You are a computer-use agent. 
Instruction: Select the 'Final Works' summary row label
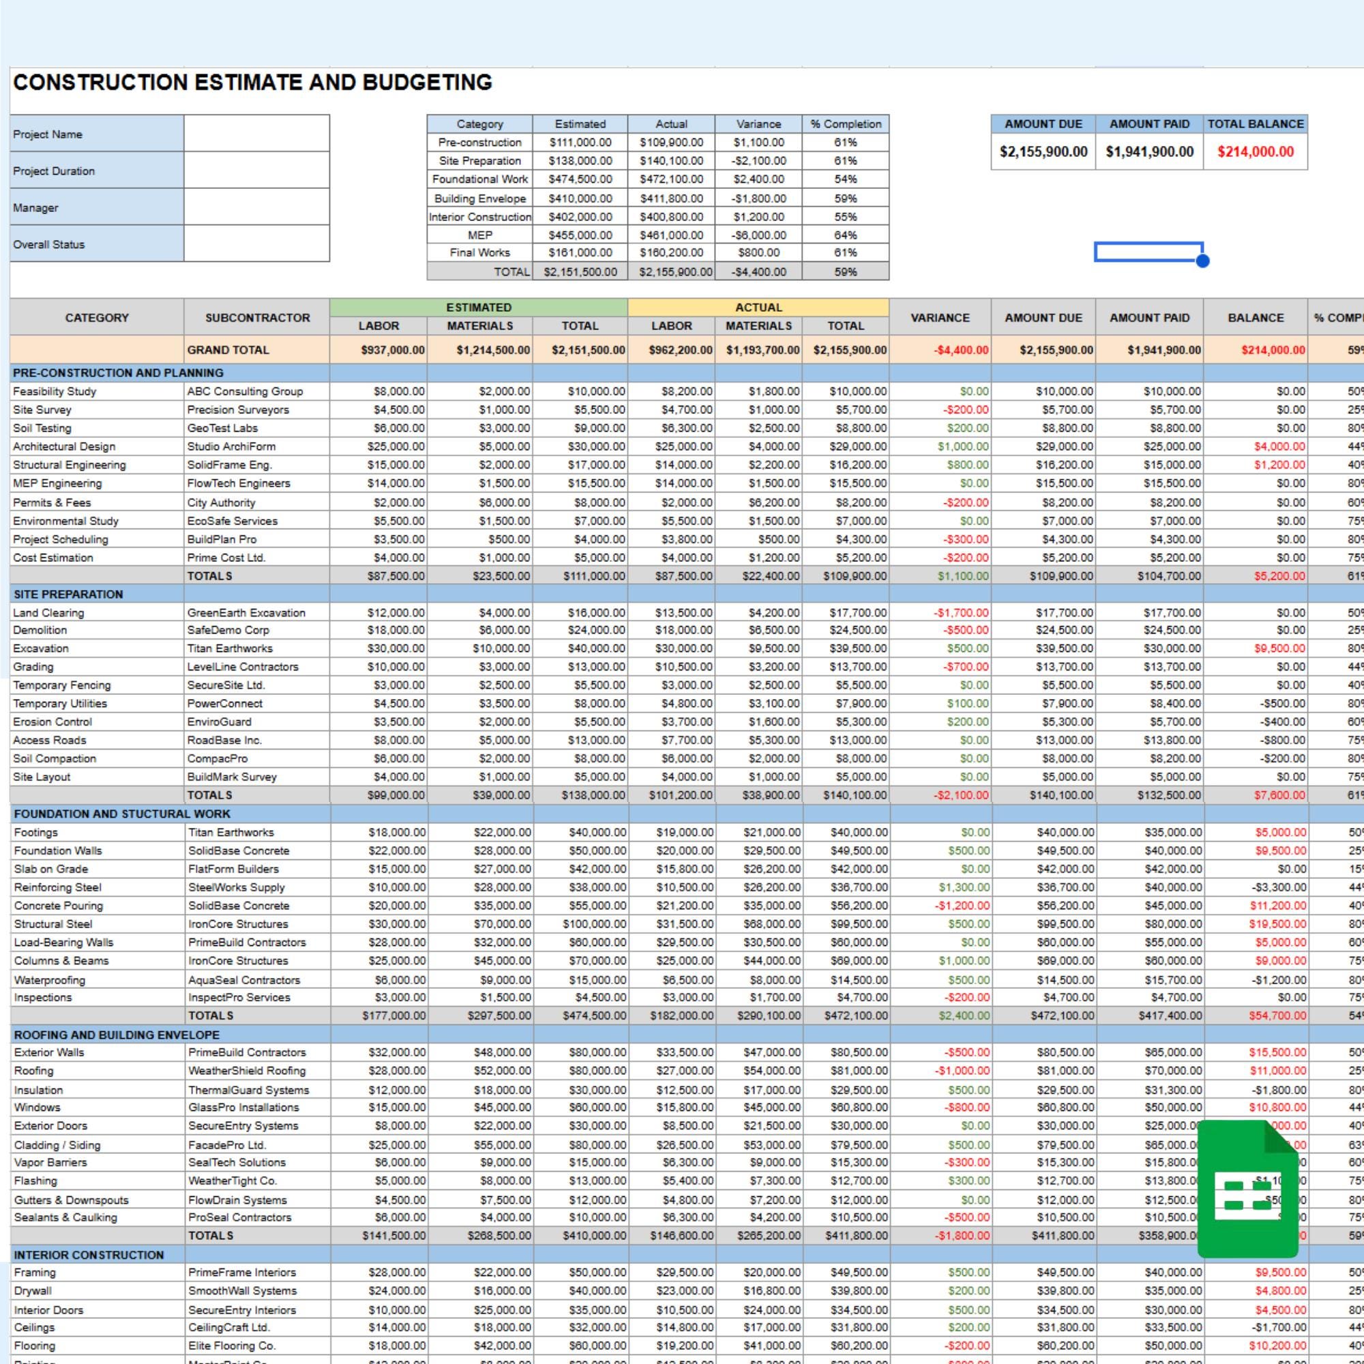480,253
